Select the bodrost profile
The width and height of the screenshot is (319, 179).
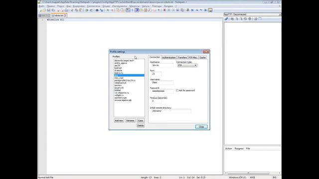[x=129, y=68]
